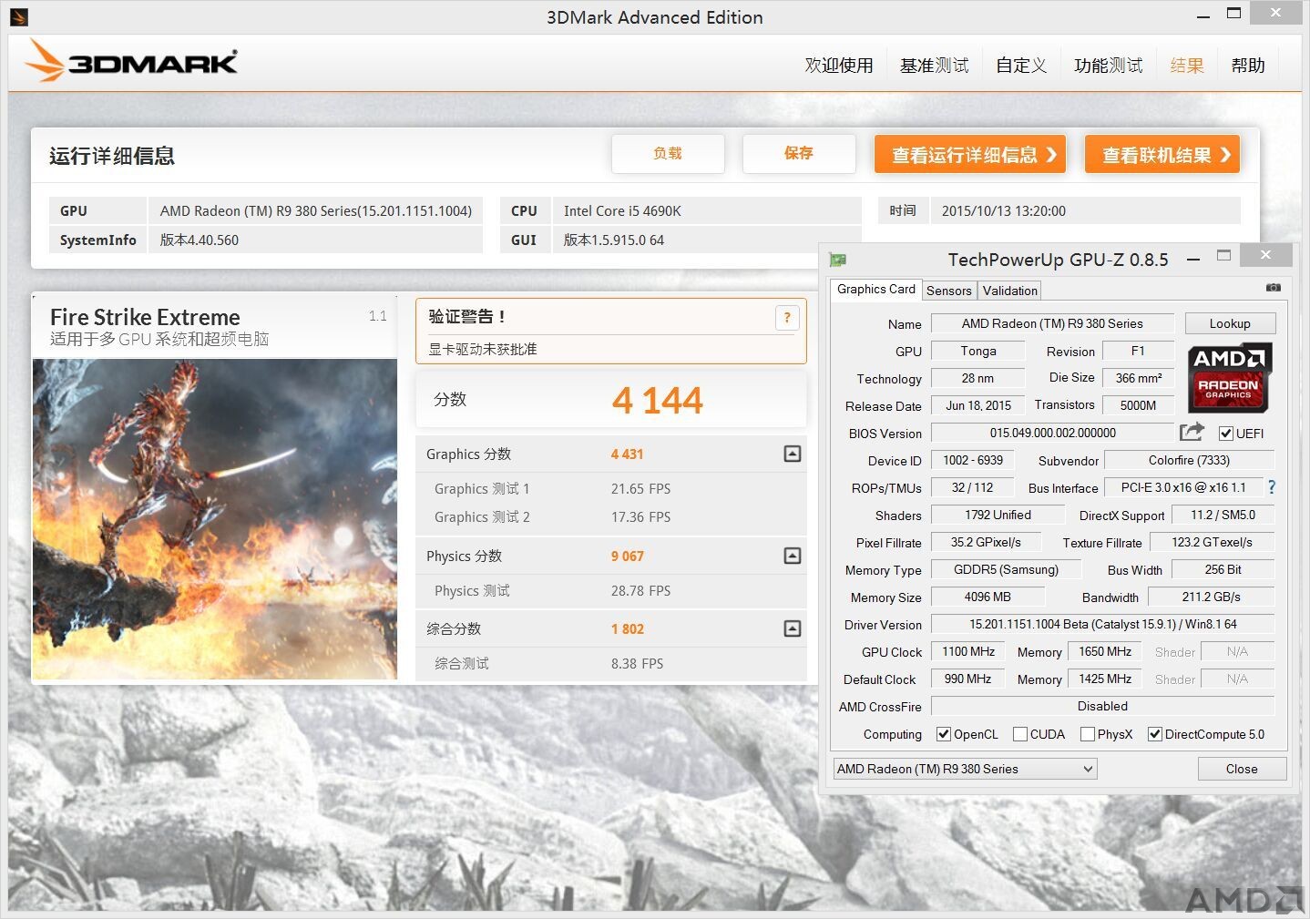Click the Graphics 测试 2 result 17.36 FPS

click(640, 517)
